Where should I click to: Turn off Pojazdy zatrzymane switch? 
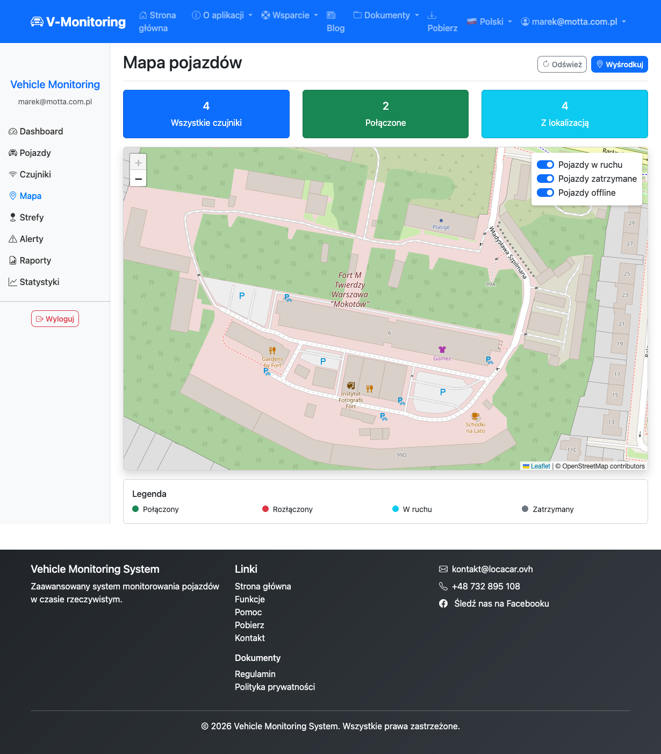545,179
